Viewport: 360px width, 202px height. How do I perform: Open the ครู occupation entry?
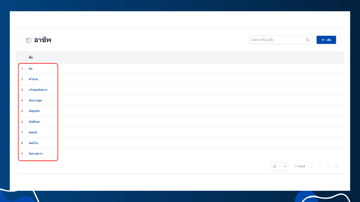click(31, 69)
